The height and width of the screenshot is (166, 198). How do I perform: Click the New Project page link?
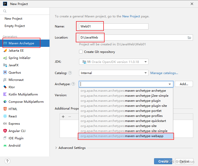[131, 16]
